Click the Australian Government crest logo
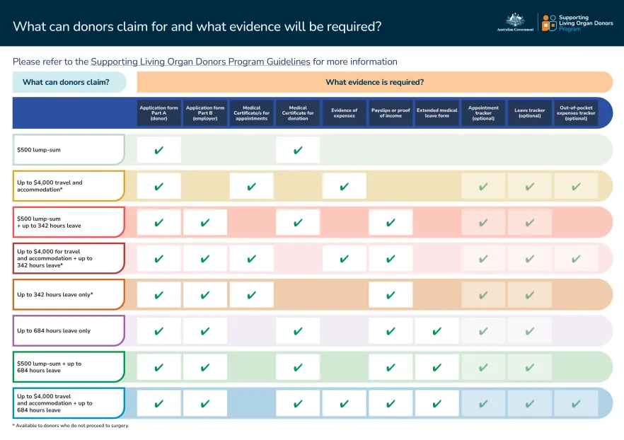 click(515, 22)
